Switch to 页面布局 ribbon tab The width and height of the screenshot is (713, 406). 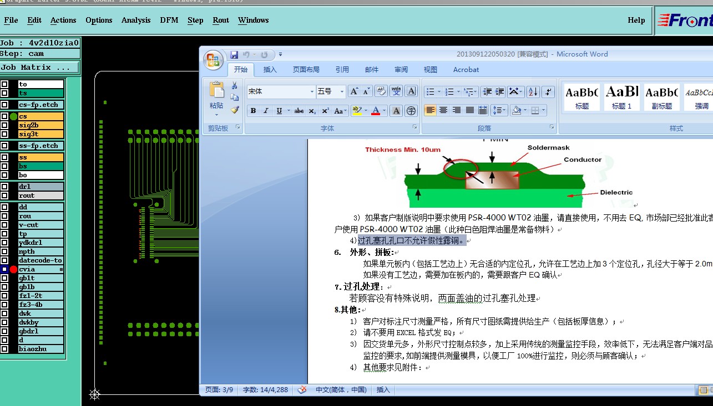coord(306,70)
